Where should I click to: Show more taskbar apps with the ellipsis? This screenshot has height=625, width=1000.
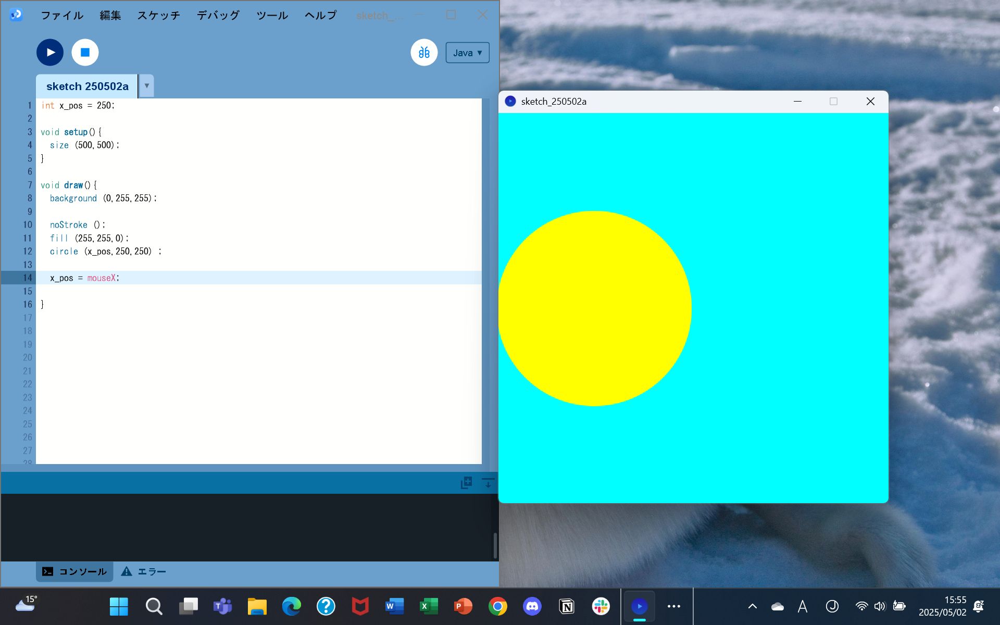pos(674,606)
